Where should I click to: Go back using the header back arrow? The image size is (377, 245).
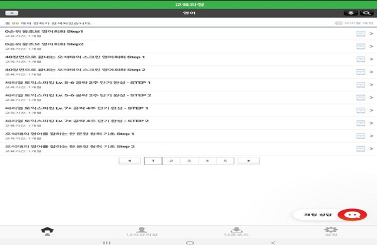click(11, 13)
